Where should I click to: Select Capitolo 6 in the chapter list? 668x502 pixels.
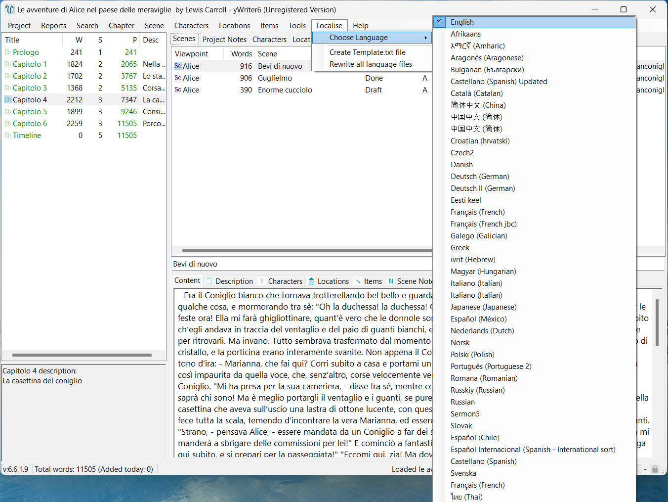point(30,124)
